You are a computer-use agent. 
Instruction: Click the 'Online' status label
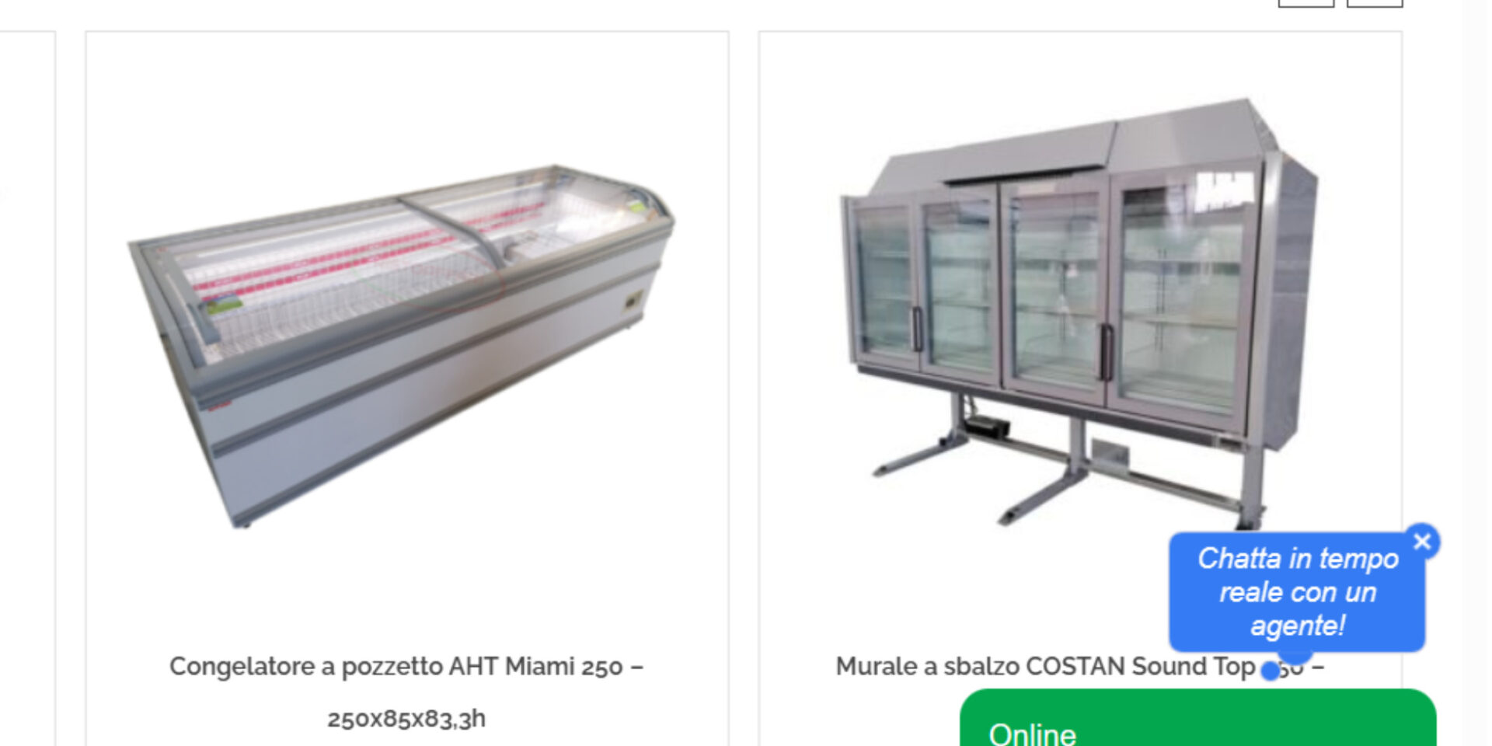point(1032,734)
